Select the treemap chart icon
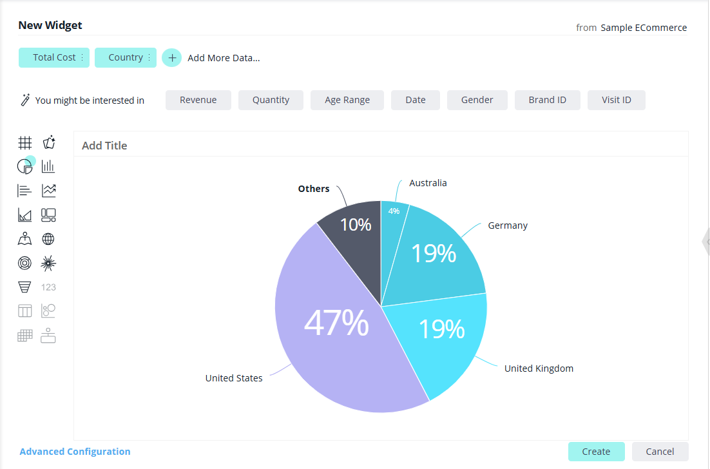Screen dimensions: 710x469 [x=48, y=215]
